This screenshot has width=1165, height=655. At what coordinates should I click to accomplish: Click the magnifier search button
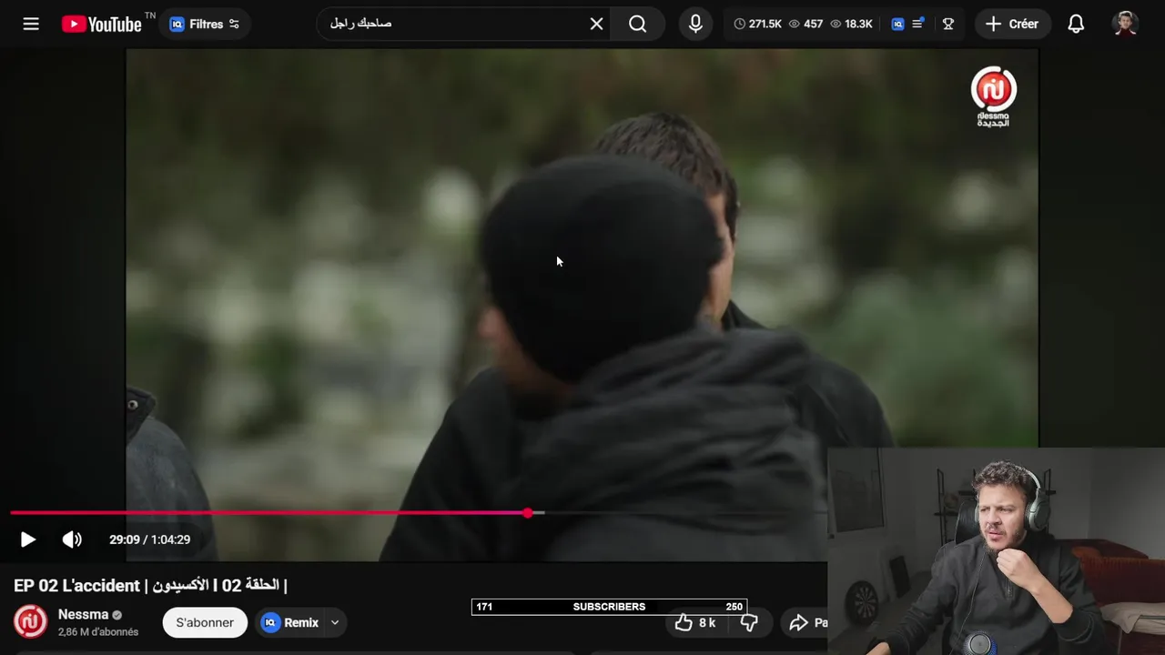tap(638, 25)
